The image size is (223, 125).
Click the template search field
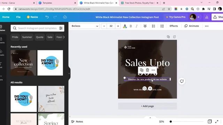click(37, 28)
